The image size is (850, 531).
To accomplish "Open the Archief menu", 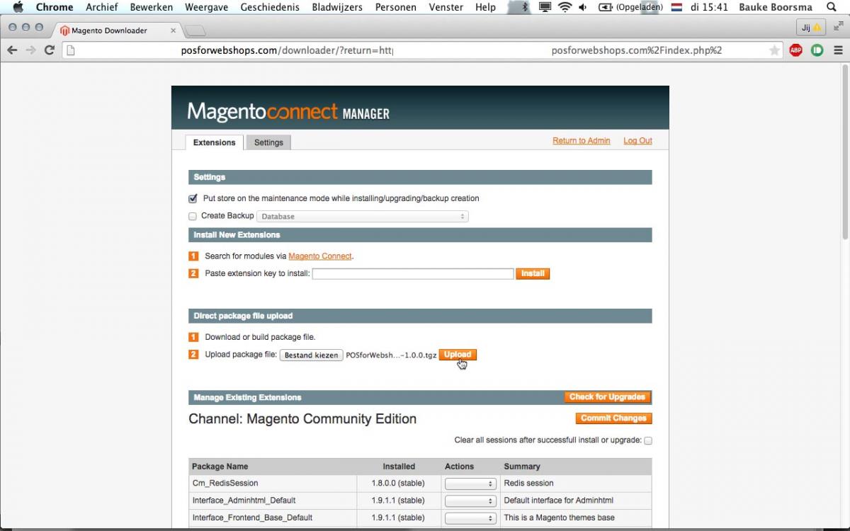I will pos(102,7).
